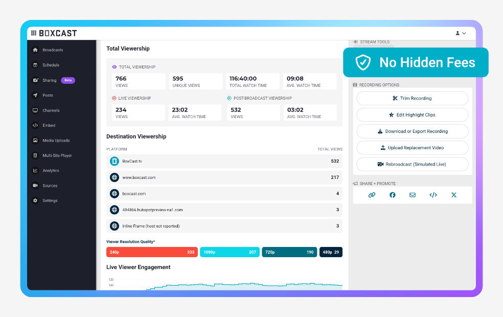Click globe icon for www.boxcast.com row

114,177
